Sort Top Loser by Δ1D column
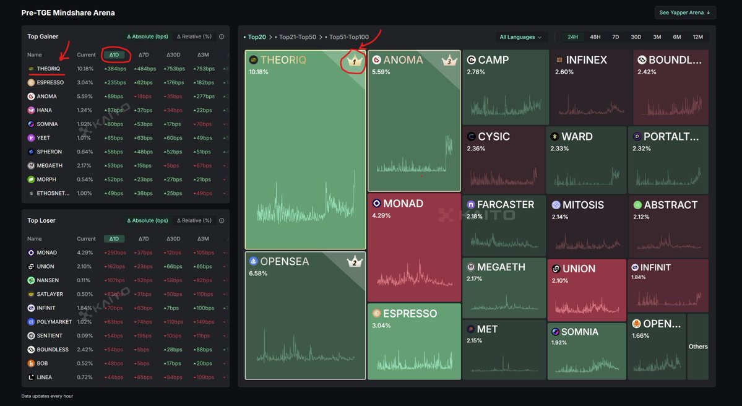 [114, 239]
